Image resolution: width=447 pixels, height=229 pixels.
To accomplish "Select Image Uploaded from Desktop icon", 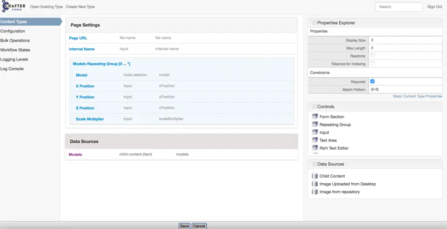I will point(315,184).
